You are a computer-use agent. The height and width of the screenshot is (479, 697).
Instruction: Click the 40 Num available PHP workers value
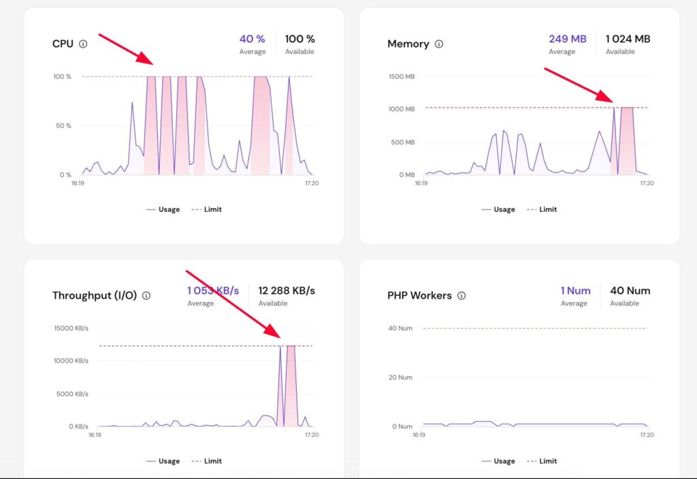(x=630, y=291)
